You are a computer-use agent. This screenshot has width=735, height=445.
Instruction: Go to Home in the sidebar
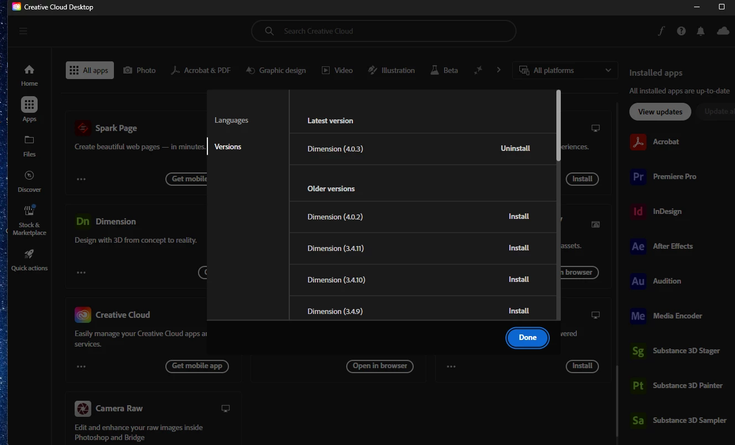[x=29, y=75]
